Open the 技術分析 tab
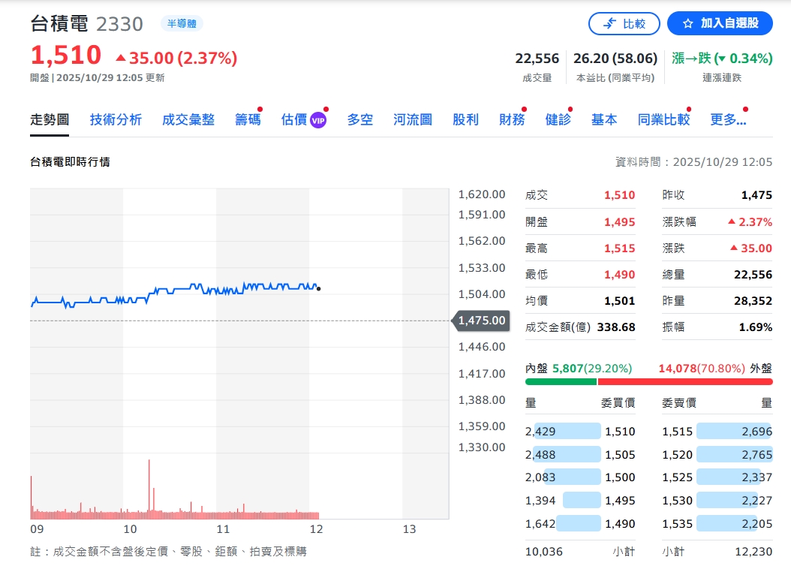The width and height of the screenshot is (791, 572). (116, 119)
